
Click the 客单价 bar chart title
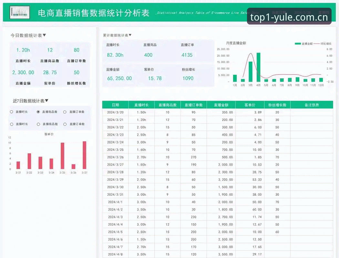tap(49, 134)
